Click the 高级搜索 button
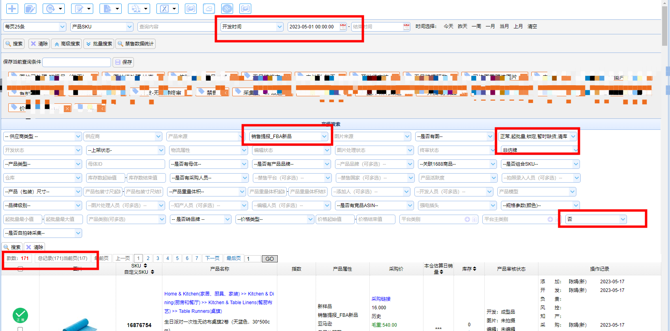The image size is (670, 331). coord(67,44)
